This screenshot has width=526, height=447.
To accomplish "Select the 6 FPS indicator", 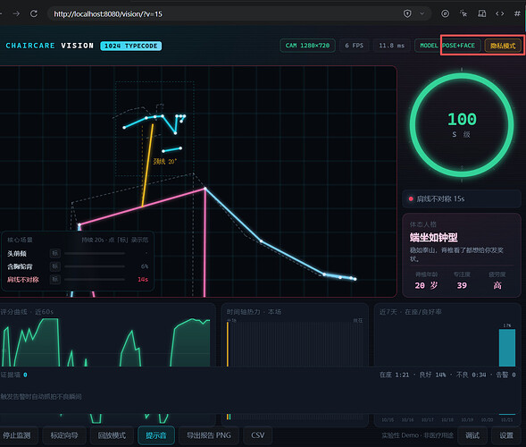I will pyautogui.click(x=355, y=46).
